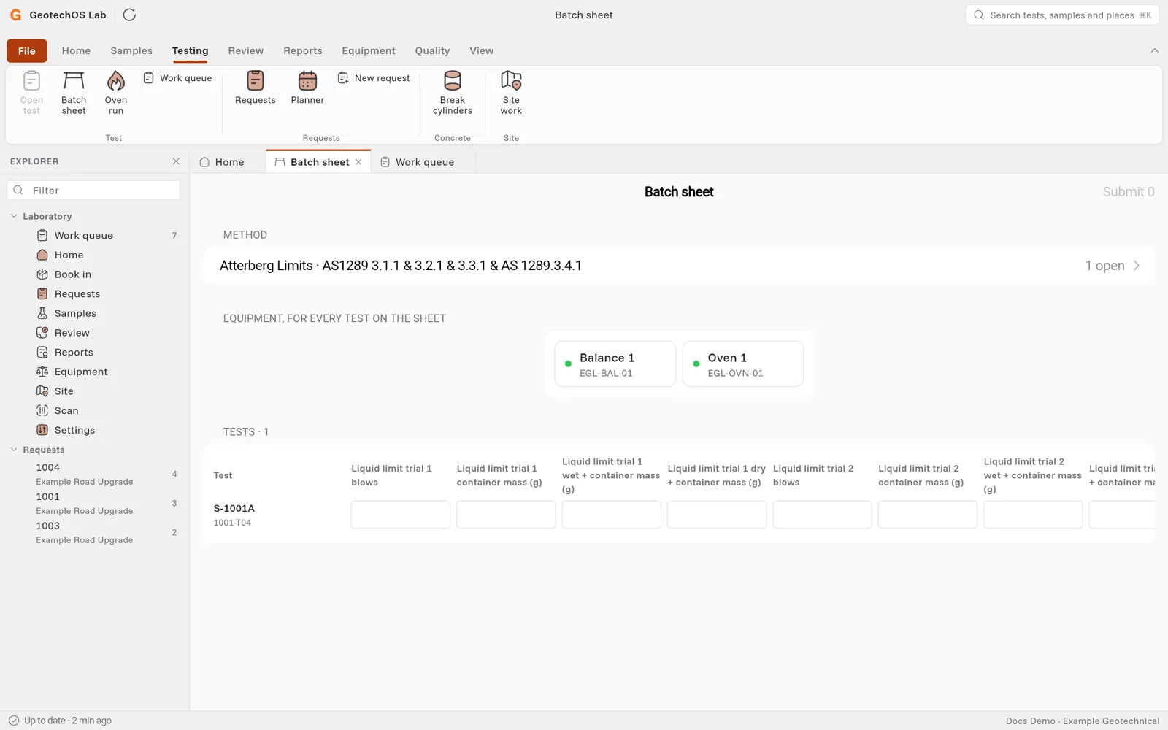Click Liquid limit trial 2 blows input
Screen dimensions: 1168x730
822,515
